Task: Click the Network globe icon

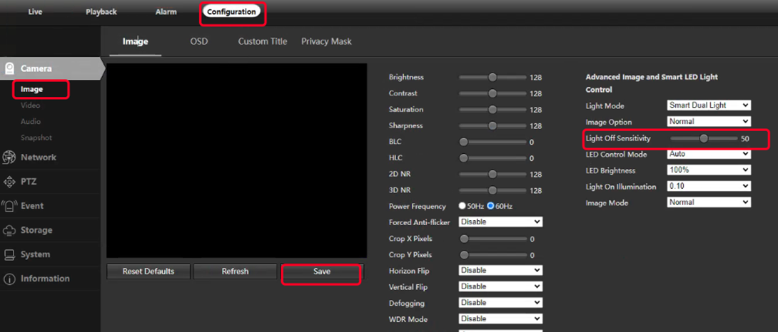Action: 9,157
